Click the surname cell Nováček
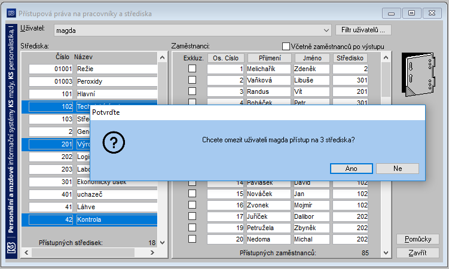The height and width of the screenshot is (269, 449). click(268, 194)
